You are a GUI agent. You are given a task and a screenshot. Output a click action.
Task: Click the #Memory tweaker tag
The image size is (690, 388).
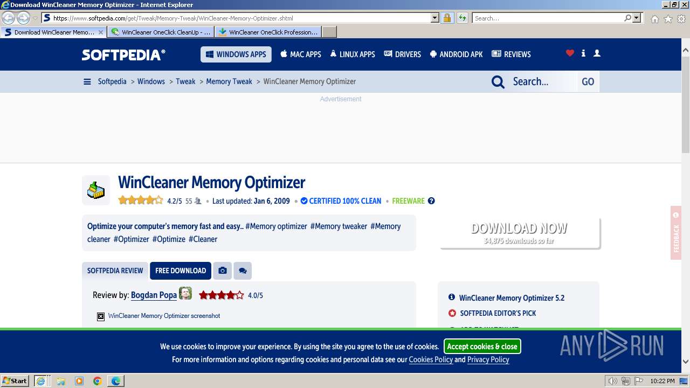click(339, 226)
